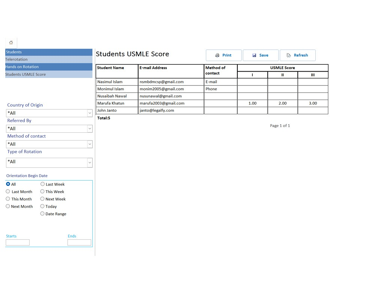The image size is (375, 281).
Task: Click the home icon tab
Action: [11, 43]
